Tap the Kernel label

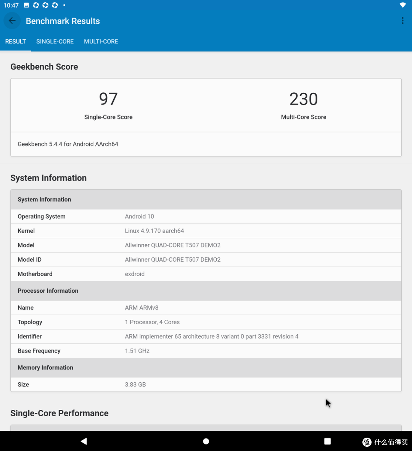coord(26,231)
